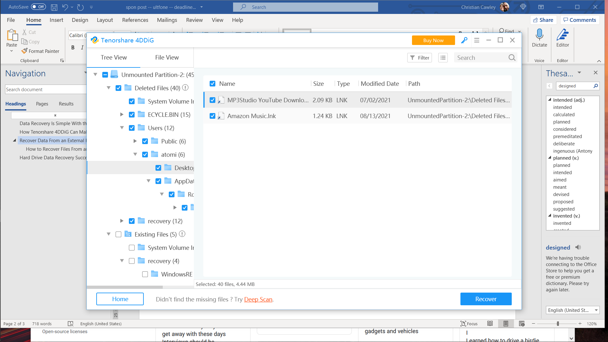Follow the Deep Scan link

[x=258, y=299]
